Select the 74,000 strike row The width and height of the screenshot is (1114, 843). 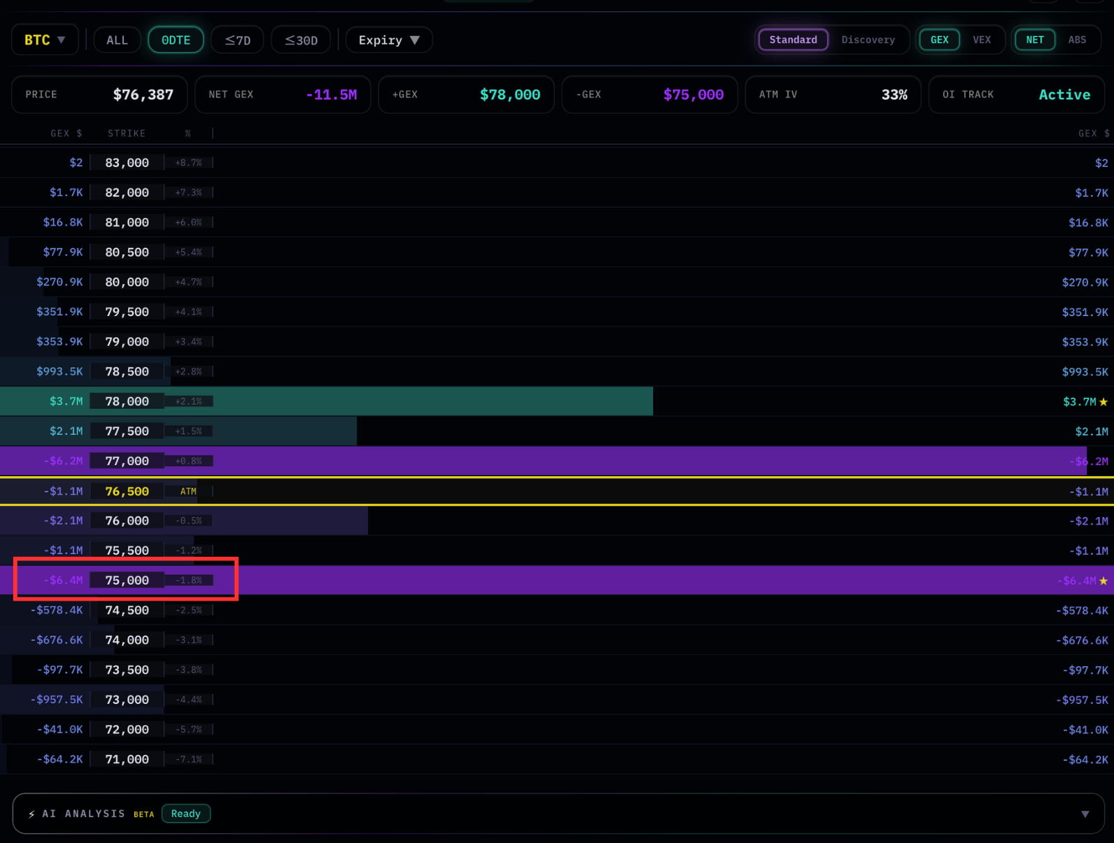point(557,640)
